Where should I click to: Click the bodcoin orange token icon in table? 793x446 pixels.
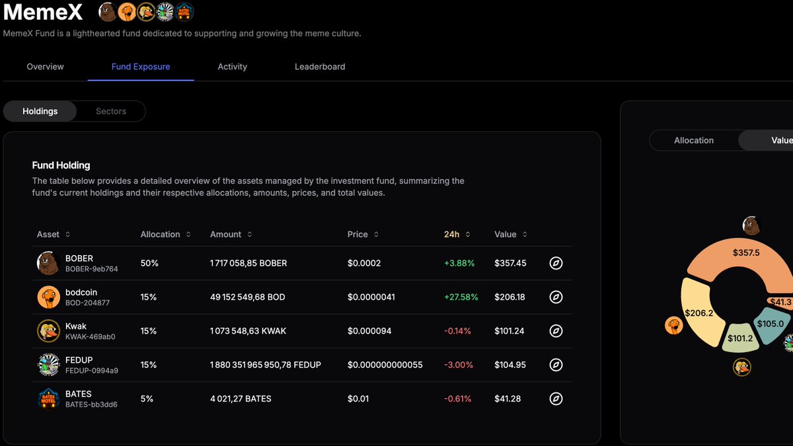pyautogui.click(x=48, y=297)
